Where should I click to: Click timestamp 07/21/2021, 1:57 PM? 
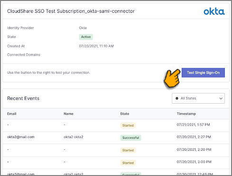coord(193,125)
